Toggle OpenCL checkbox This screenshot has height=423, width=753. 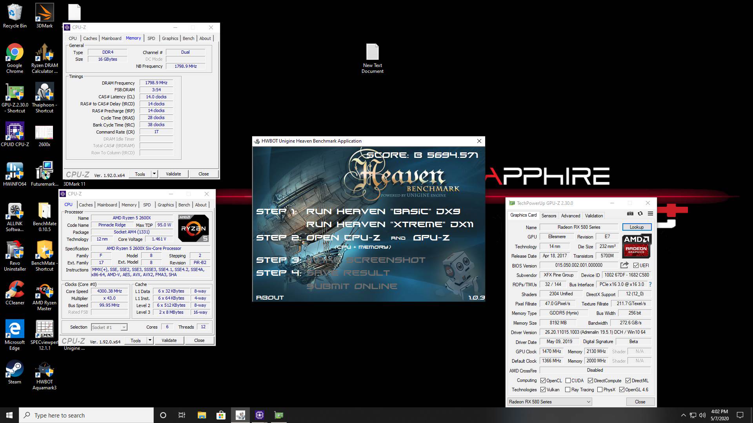tap(543, 381)
